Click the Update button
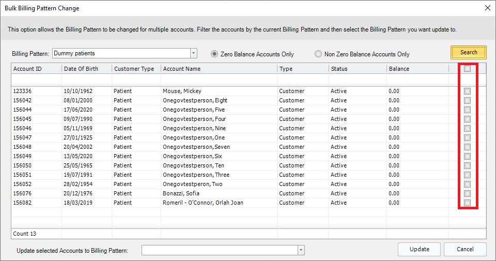Screen dimensions: 496x261 click(419, 249)
